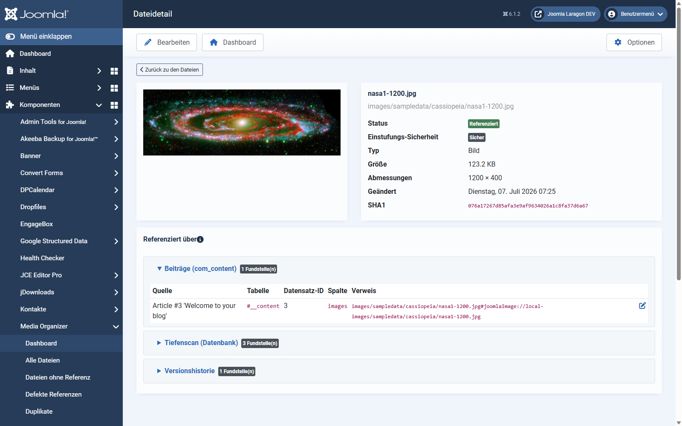Screen dimensions: 682x426
Task: Open the Joomla Laragon DEV site link
Action: 566,14
